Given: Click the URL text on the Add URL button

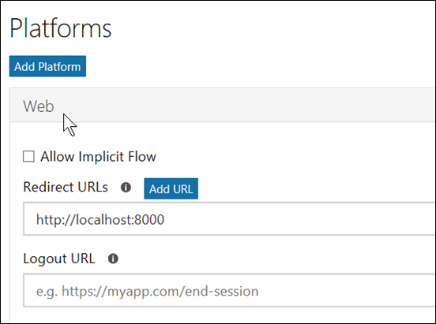Looking at the screenshot, I should click(182, 189).
